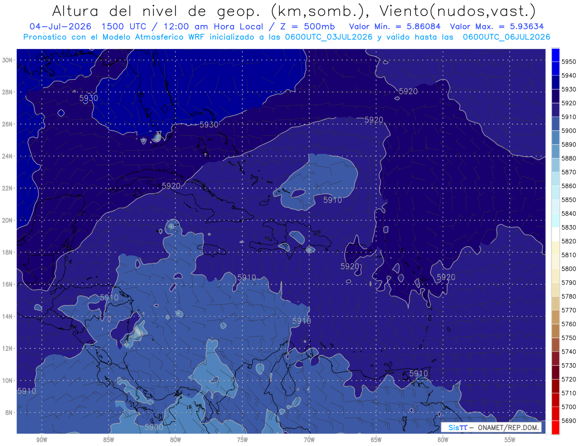Click the 5790 color scale label
578x446 pixels.
(569, 282)
